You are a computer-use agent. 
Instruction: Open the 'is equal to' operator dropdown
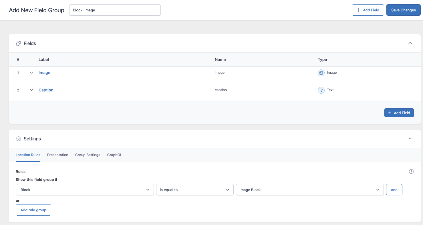(x=195, y=190)
